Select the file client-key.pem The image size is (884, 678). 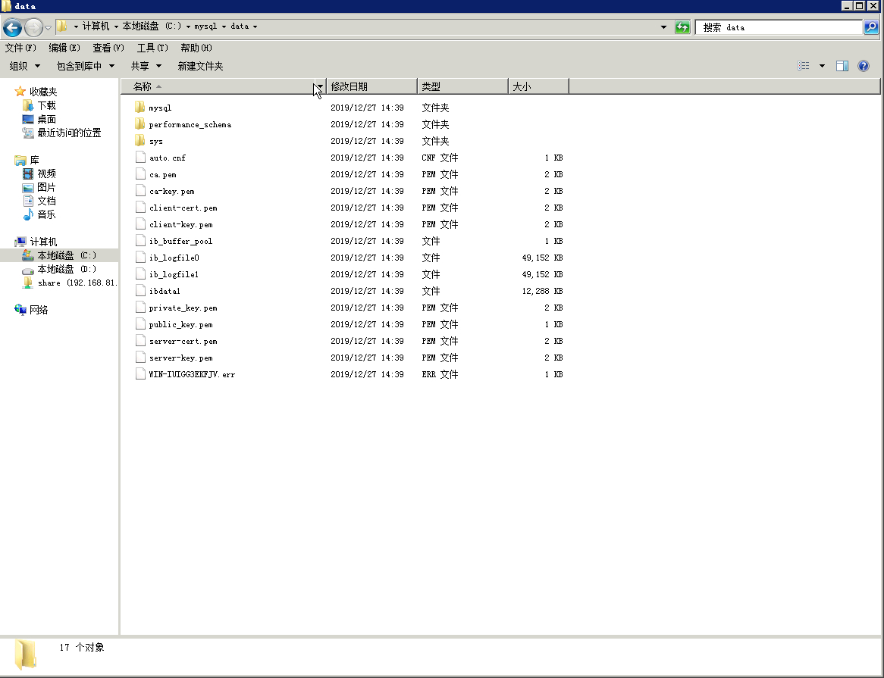pos(180,225)
